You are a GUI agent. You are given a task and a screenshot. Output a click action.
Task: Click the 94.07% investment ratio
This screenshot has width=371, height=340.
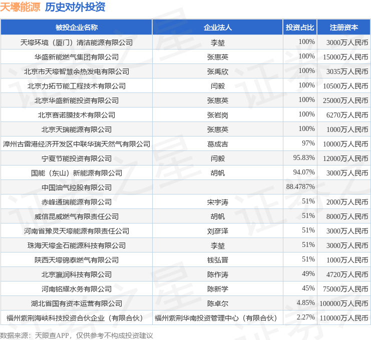pyautogui.click(x=304, y=172)
